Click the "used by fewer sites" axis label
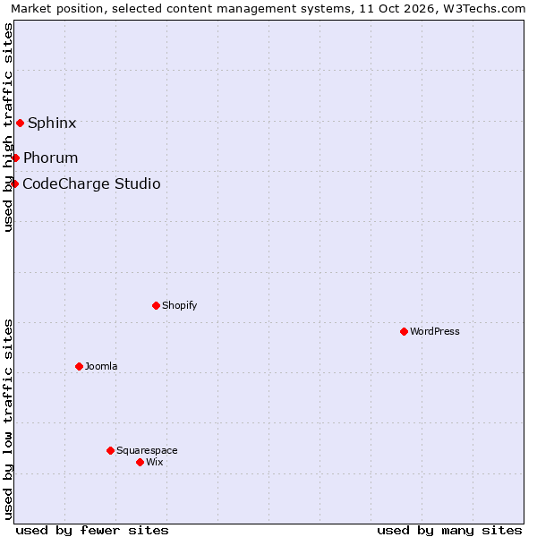 click(x=92, y=531)
